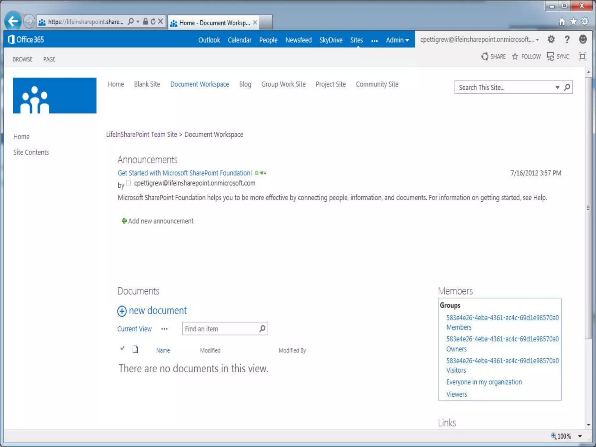596x447 pixels.
Task: Click the smiley feedback icon
Action: click(583, 39)
